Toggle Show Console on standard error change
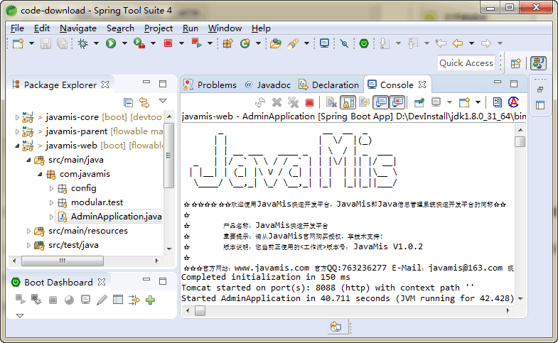The width and height of the screenshot is (558, 343). coord(397,102)
